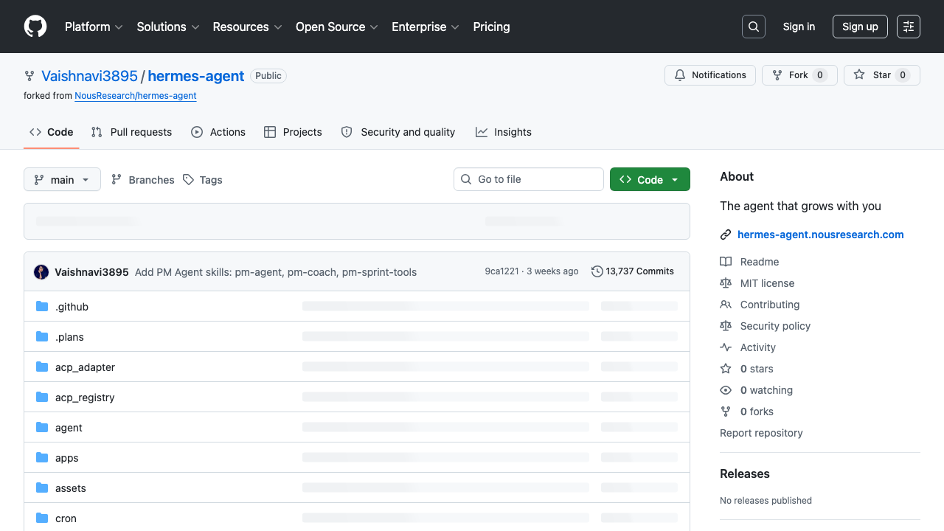This screenshot has width=944, height=531.
Task: Click the scale icon next to Security policy
Action: click(726, 326)
